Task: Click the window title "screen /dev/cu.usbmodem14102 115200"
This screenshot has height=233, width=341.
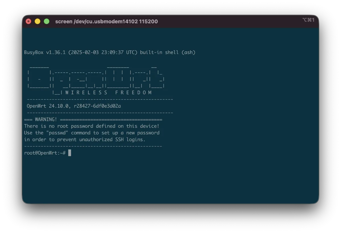Action: [x=106, y=22]
